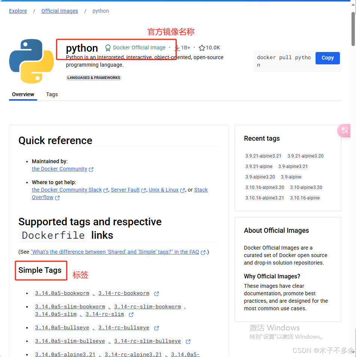Viewport: 356px width, 357px height.
Task: Click the About Official Images heading
Action: click(x=277, y=231)
